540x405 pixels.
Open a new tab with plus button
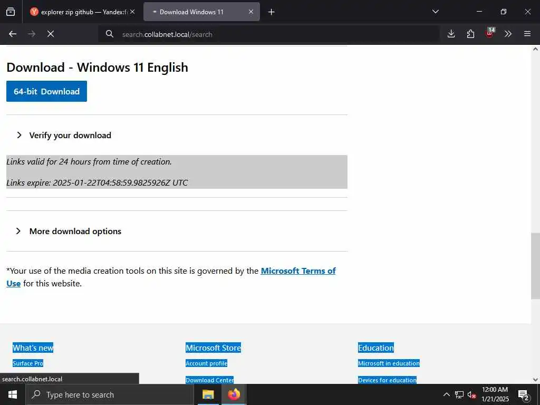pos(272,12)
